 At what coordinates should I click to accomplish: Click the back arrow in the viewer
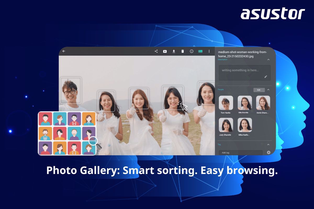pyautogui.click(x=64, y=51)
